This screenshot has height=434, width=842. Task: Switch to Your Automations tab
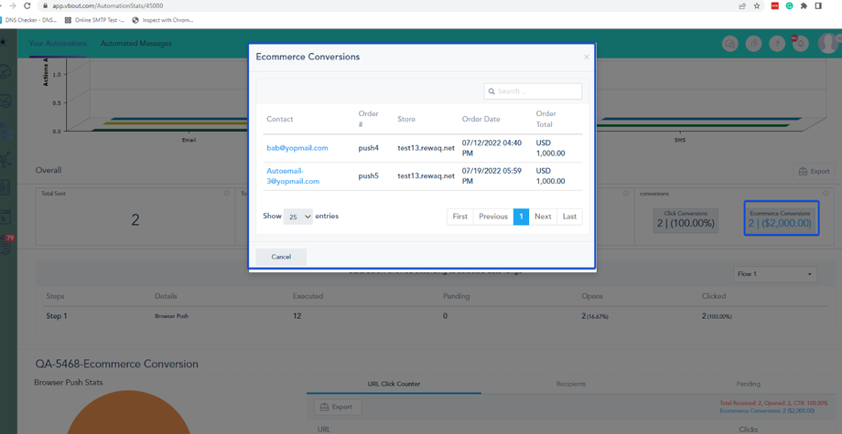pos(58,44)
